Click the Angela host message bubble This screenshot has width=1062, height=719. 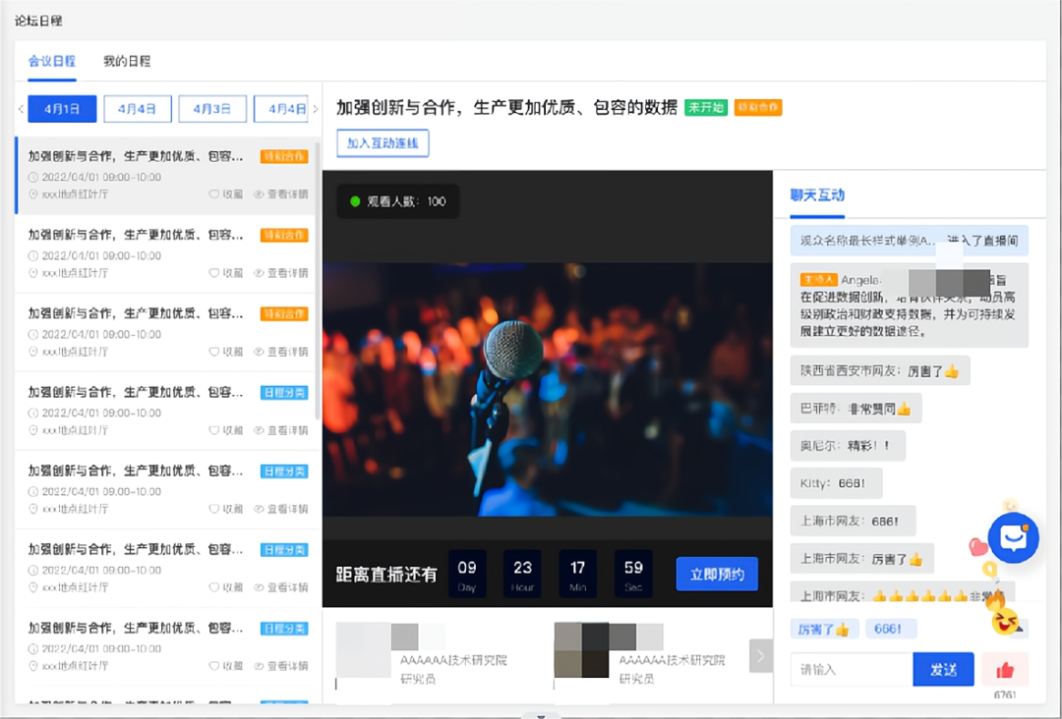tap(909, 305)
